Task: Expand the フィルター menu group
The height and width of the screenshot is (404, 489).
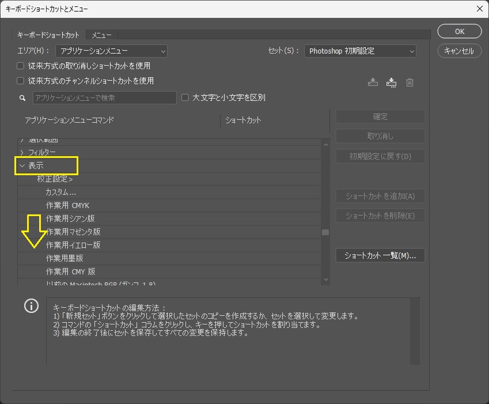Action: (22, 153)
